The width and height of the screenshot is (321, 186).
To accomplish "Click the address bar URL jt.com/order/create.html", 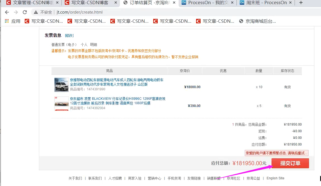I will pyautogui.click(x=80, y=12).
